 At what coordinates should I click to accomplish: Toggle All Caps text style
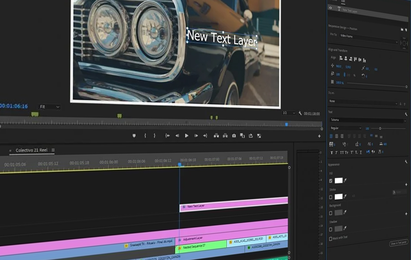(341, 152)
